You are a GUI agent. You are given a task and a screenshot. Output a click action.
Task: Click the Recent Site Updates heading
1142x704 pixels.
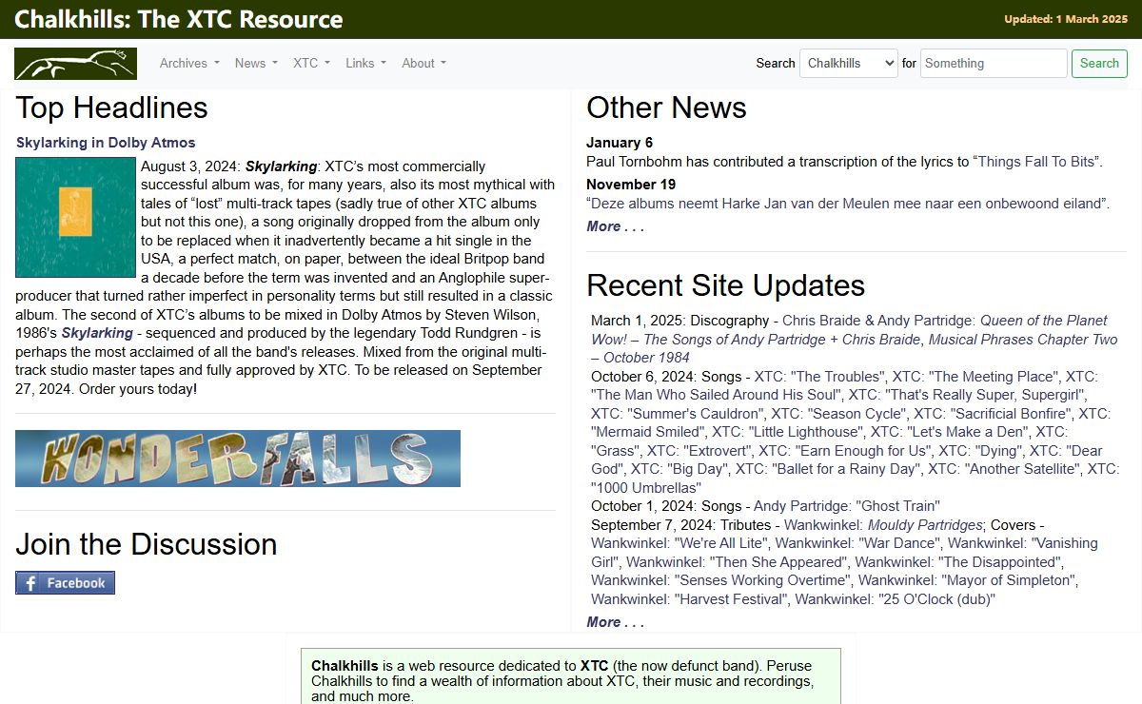[x=726, y=285]
